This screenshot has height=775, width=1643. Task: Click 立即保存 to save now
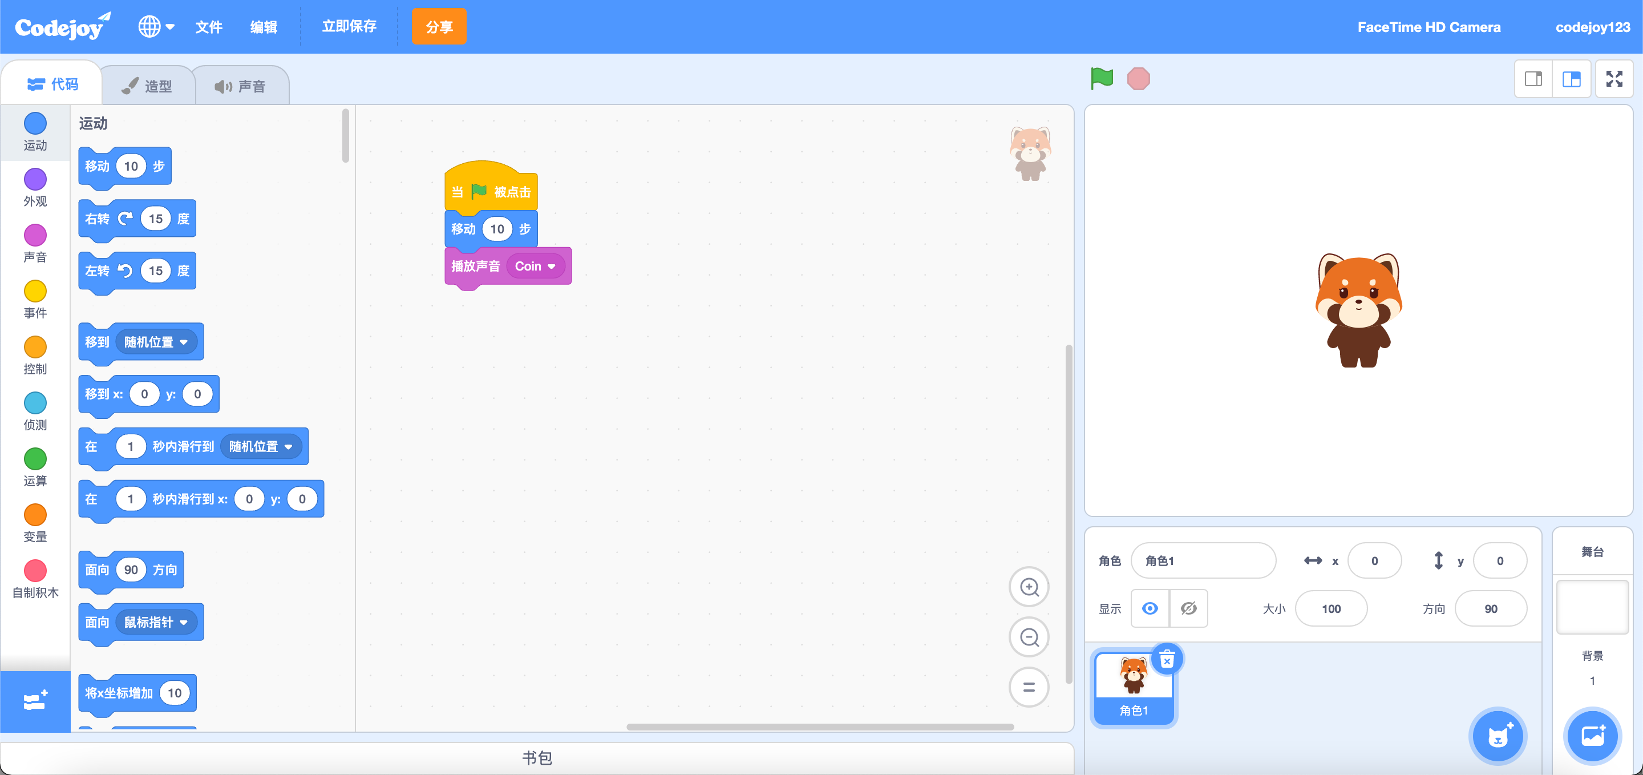click(x=349, y=27)
